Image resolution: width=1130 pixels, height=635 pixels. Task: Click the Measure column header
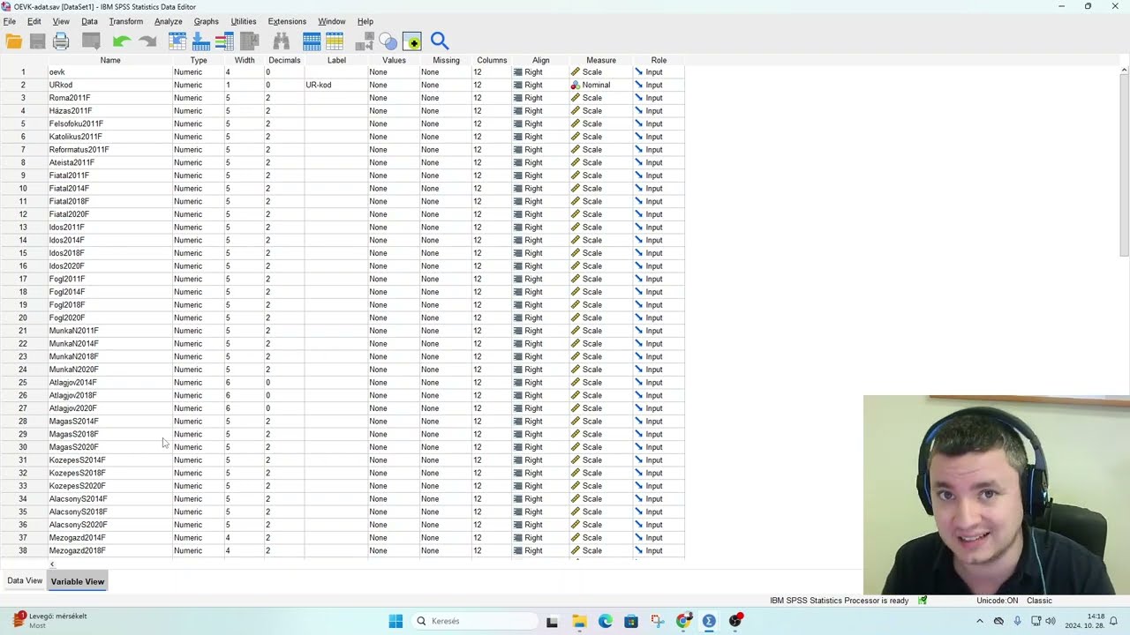[x=601, y=60]
